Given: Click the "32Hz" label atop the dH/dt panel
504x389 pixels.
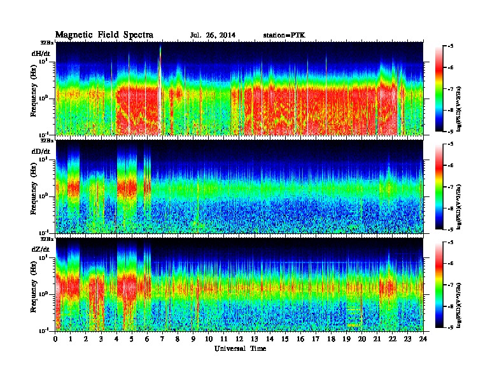Looking at the screenshot, I should click(x=46, y=43).
